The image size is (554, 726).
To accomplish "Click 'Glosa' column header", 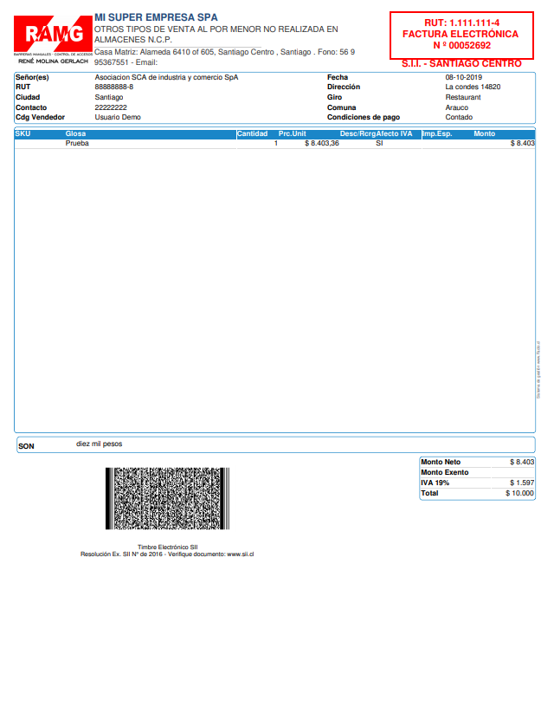I will coord(75,133).
